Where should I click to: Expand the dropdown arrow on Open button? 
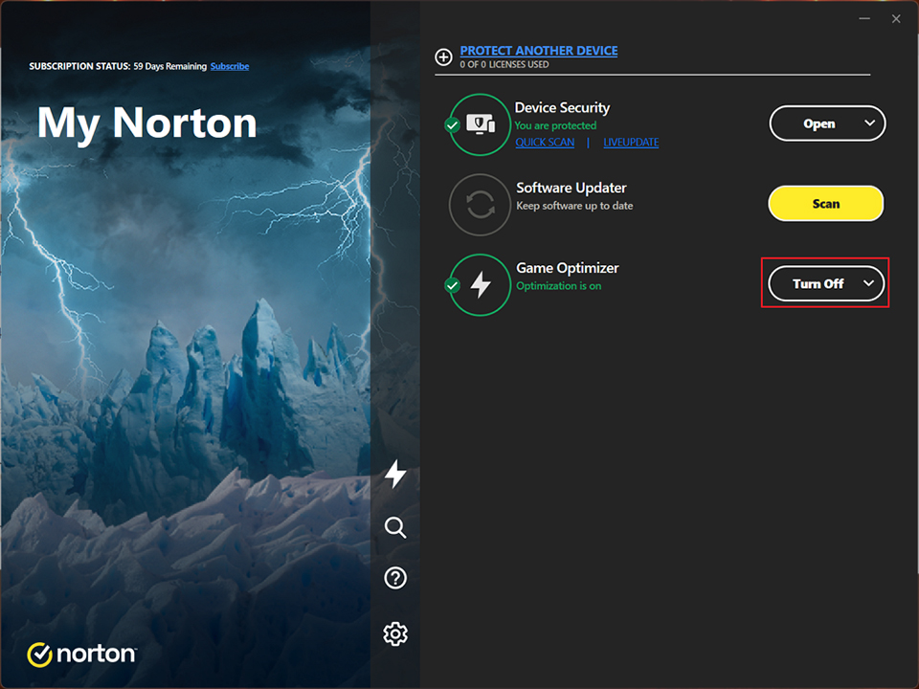pyautogui.click(x=869, y=123)
